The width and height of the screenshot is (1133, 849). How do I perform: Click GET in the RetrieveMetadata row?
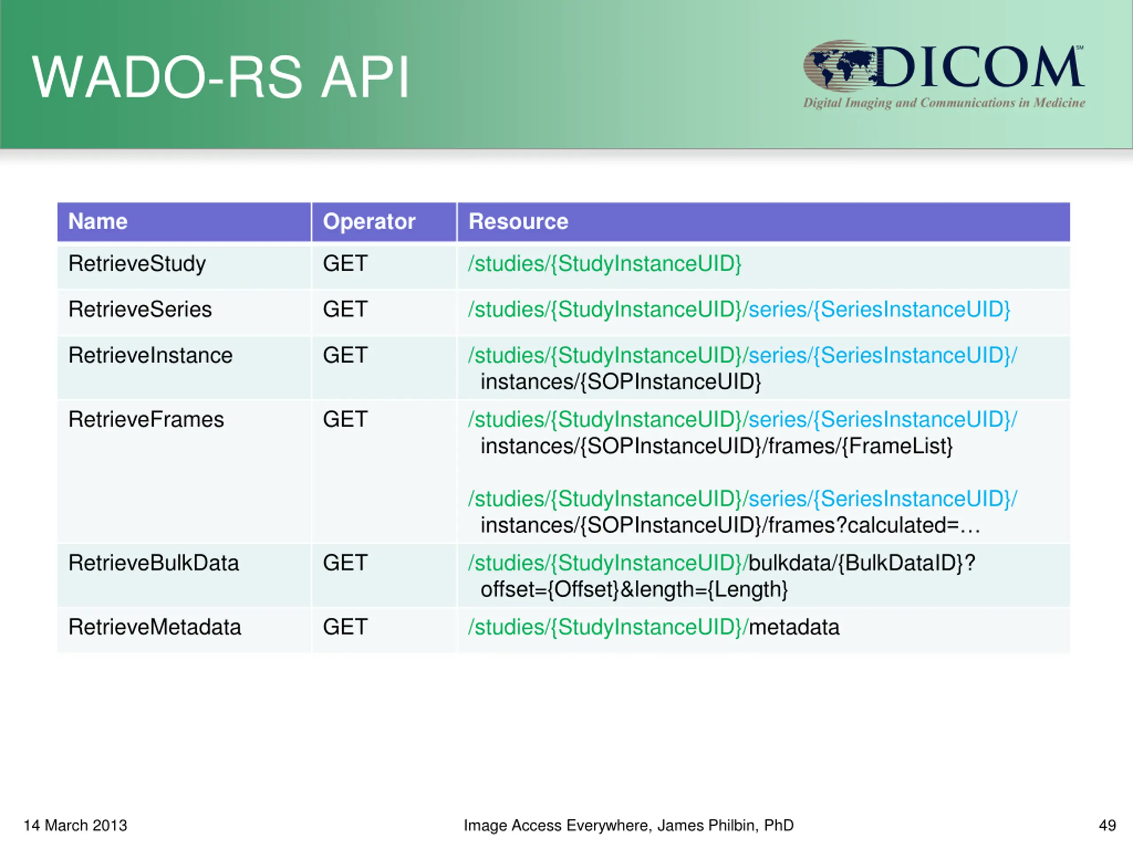(345, 627)
